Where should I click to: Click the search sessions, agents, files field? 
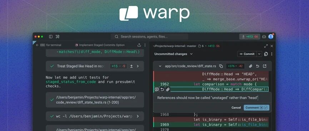(x=149, y=37)
